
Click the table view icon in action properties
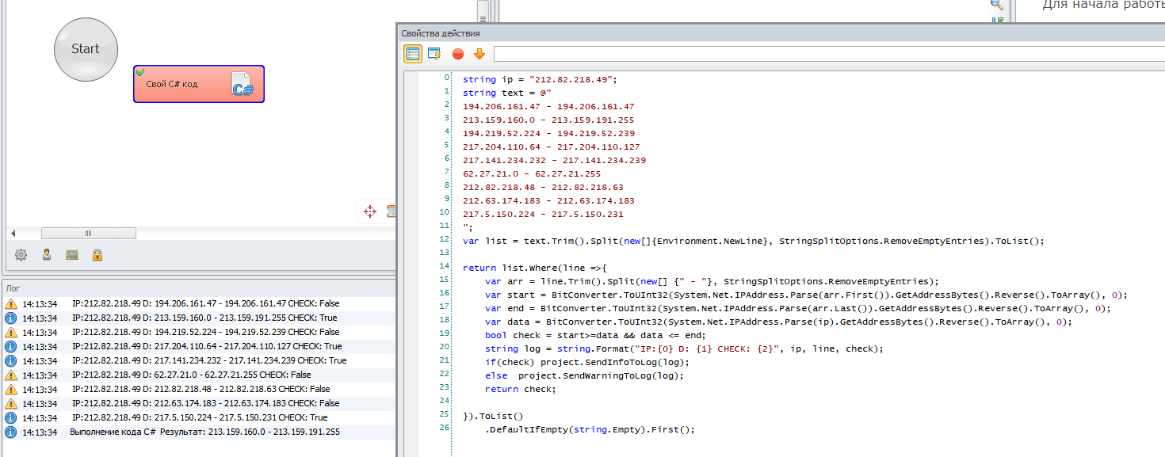pos(413,54)
